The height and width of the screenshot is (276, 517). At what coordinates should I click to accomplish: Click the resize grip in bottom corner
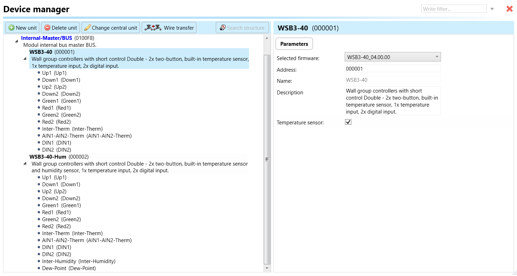pos(514,273)
